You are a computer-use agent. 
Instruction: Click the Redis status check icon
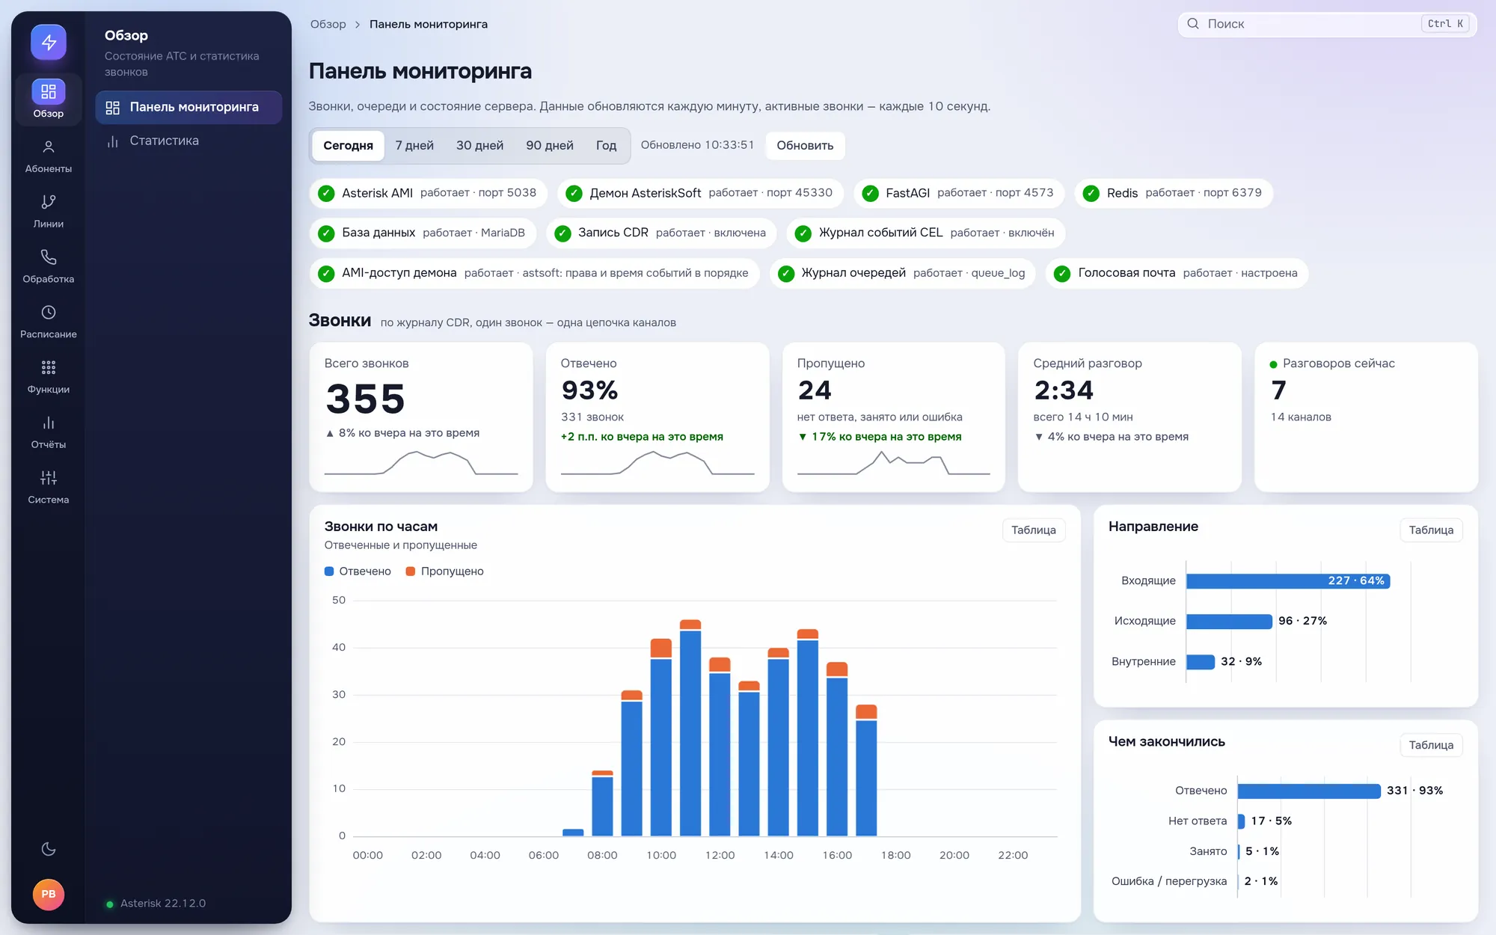pos(1091,193)
